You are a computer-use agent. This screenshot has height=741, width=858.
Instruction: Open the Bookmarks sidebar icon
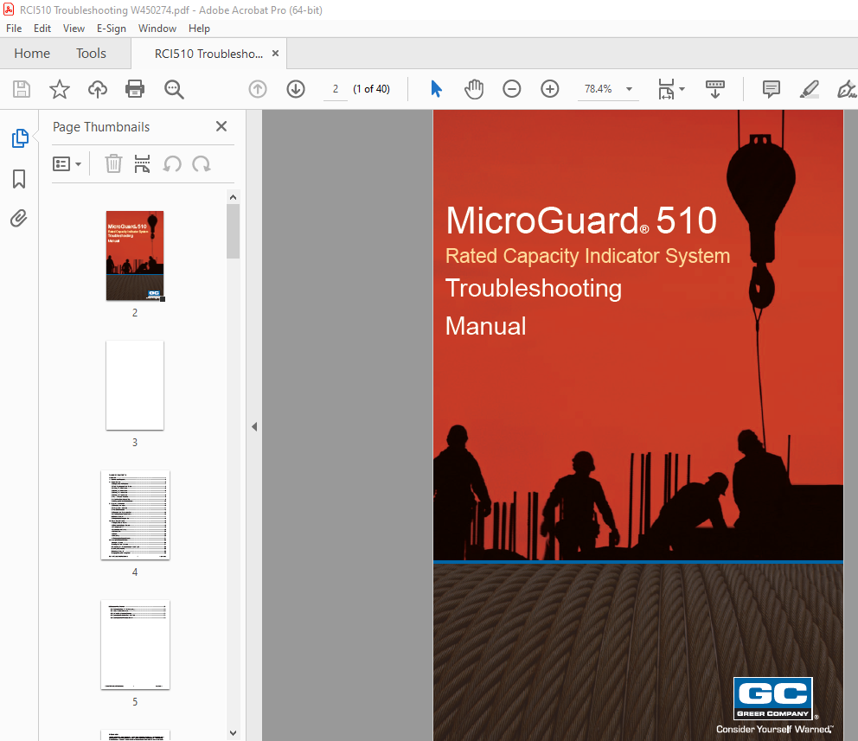click(19, 179)
